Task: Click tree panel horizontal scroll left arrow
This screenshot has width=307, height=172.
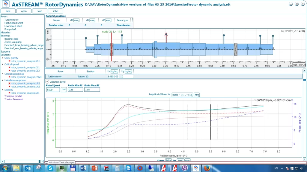Action: click(x=2, y=162)
